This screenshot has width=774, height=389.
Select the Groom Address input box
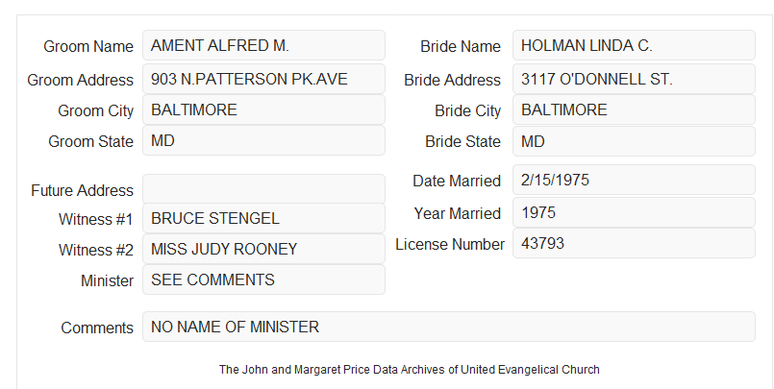pyautogui.click(x=263, y=79)
